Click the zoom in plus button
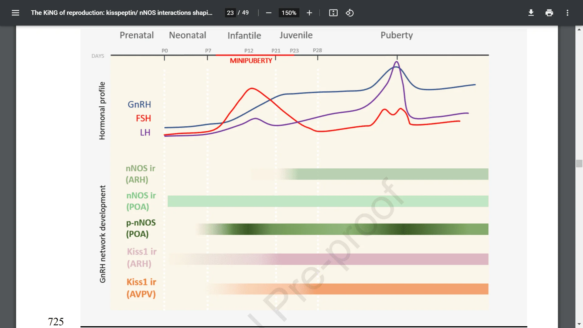The width and height of the screenshot is (583, 328). [309, 13]
